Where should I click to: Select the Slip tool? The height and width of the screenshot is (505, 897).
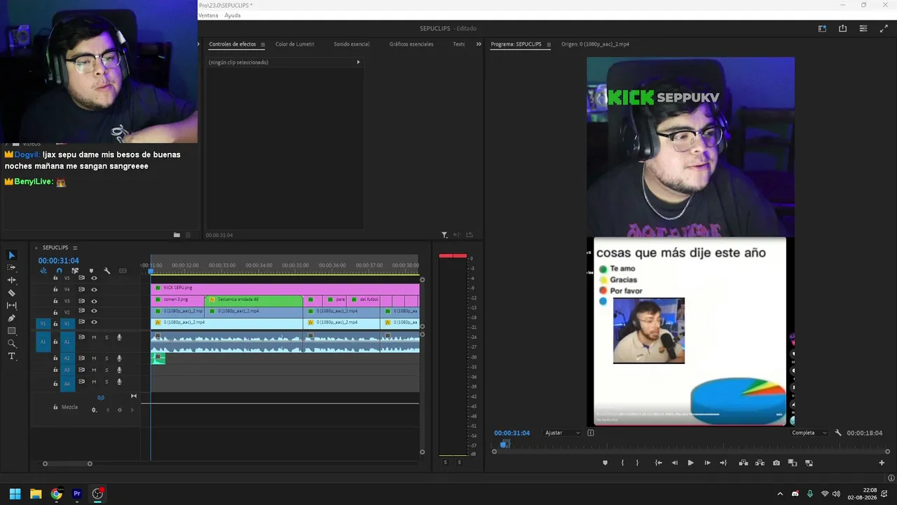11,306
